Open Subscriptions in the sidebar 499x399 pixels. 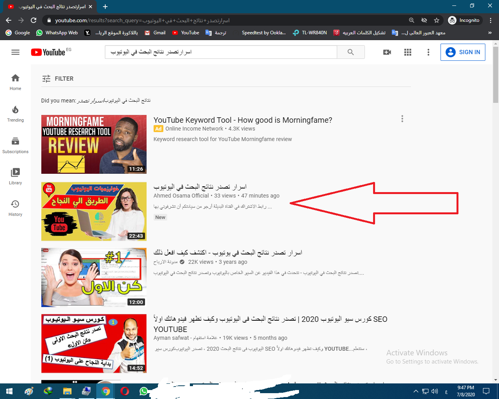pos(16,145)
